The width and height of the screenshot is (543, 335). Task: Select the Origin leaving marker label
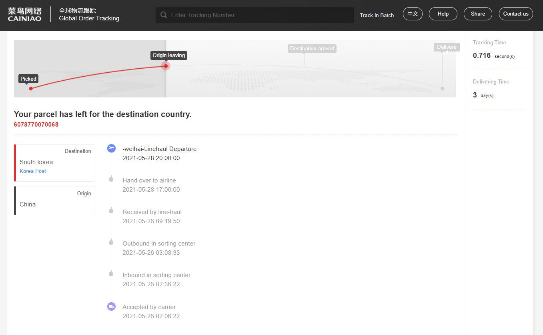(169, 56)
